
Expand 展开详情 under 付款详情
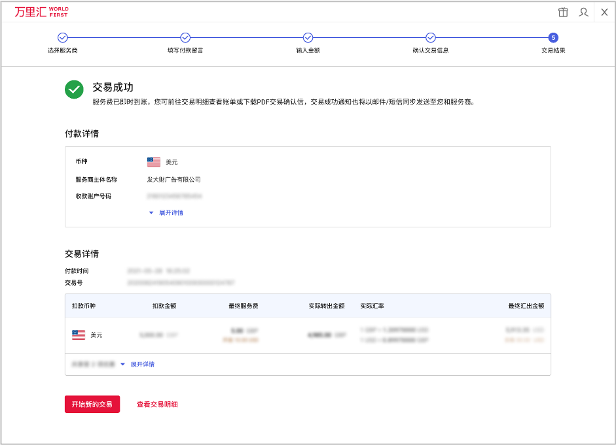[x=172, y=212]
